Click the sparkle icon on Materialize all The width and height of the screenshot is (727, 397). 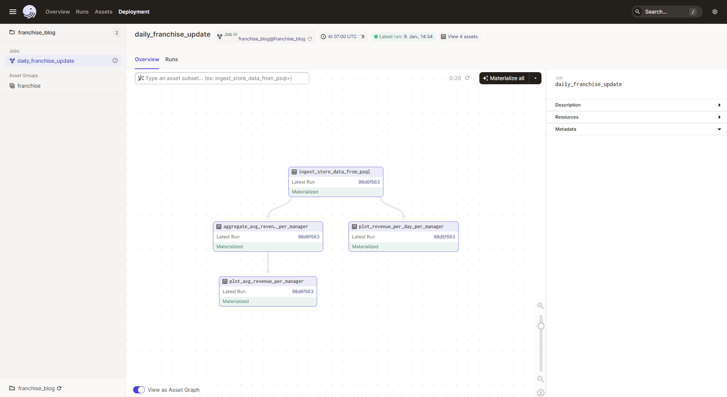(485, 78)
